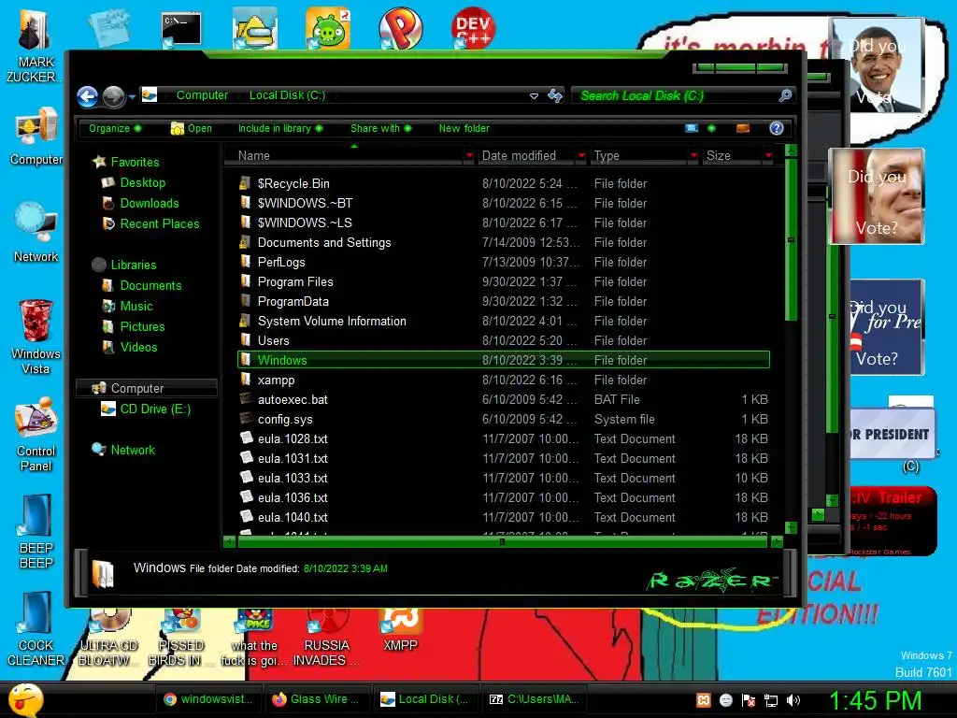Open the BEEP BEEP desktop icon
The image size is (957, 718).
coord(36,531)
